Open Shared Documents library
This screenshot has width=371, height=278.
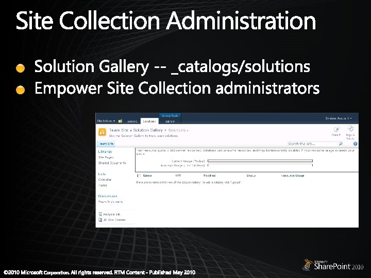(x=112, y=163)
